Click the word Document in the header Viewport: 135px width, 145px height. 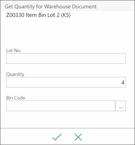point(84,6)
